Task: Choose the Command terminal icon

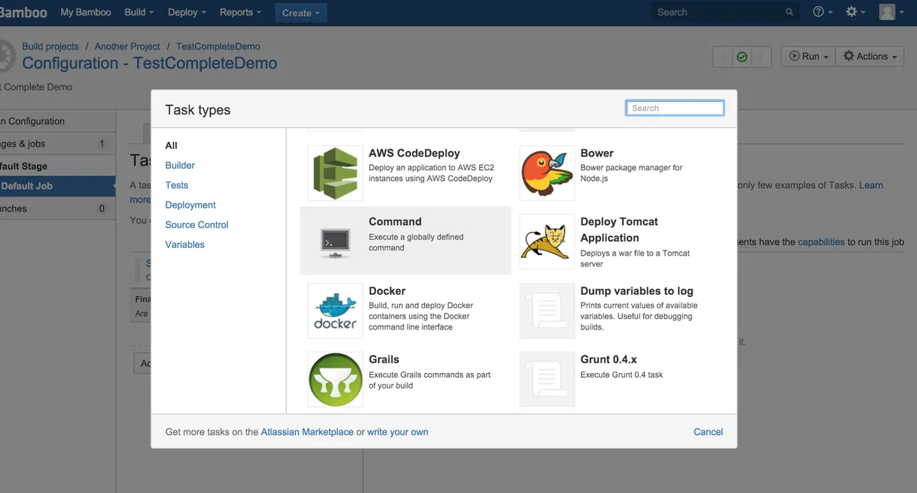Action: pos(335,242)
